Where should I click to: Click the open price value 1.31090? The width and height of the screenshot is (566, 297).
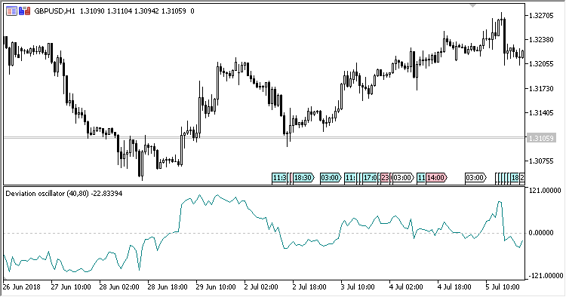pos(92,11)
